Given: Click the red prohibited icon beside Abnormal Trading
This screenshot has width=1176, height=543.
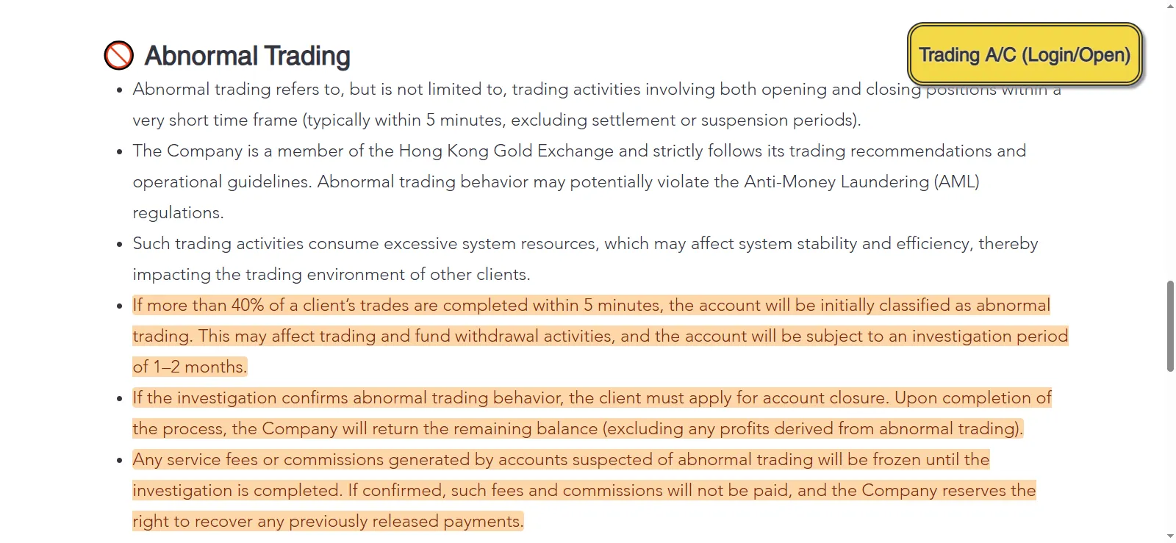Looking at the screenshot, I should [119, 55].
